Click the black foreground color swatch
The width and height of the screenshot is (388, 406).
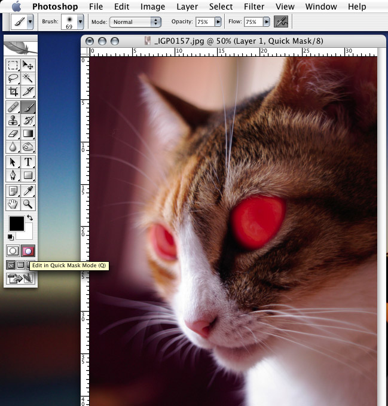coord(16,224)
